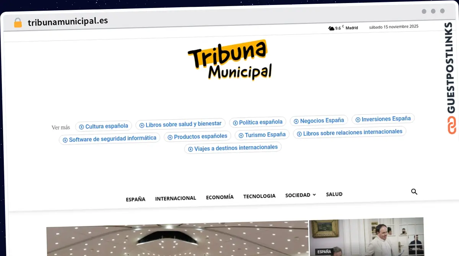Click plus icon beside Política española
The width and height of the screenshot is (459, 256).
click(x=235, y=123)
